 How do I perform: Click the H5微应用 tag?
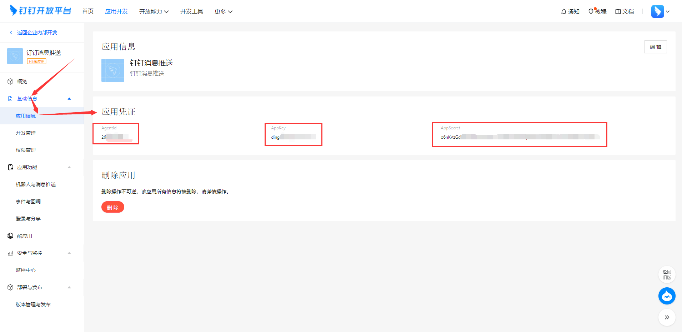click(37, 61)
